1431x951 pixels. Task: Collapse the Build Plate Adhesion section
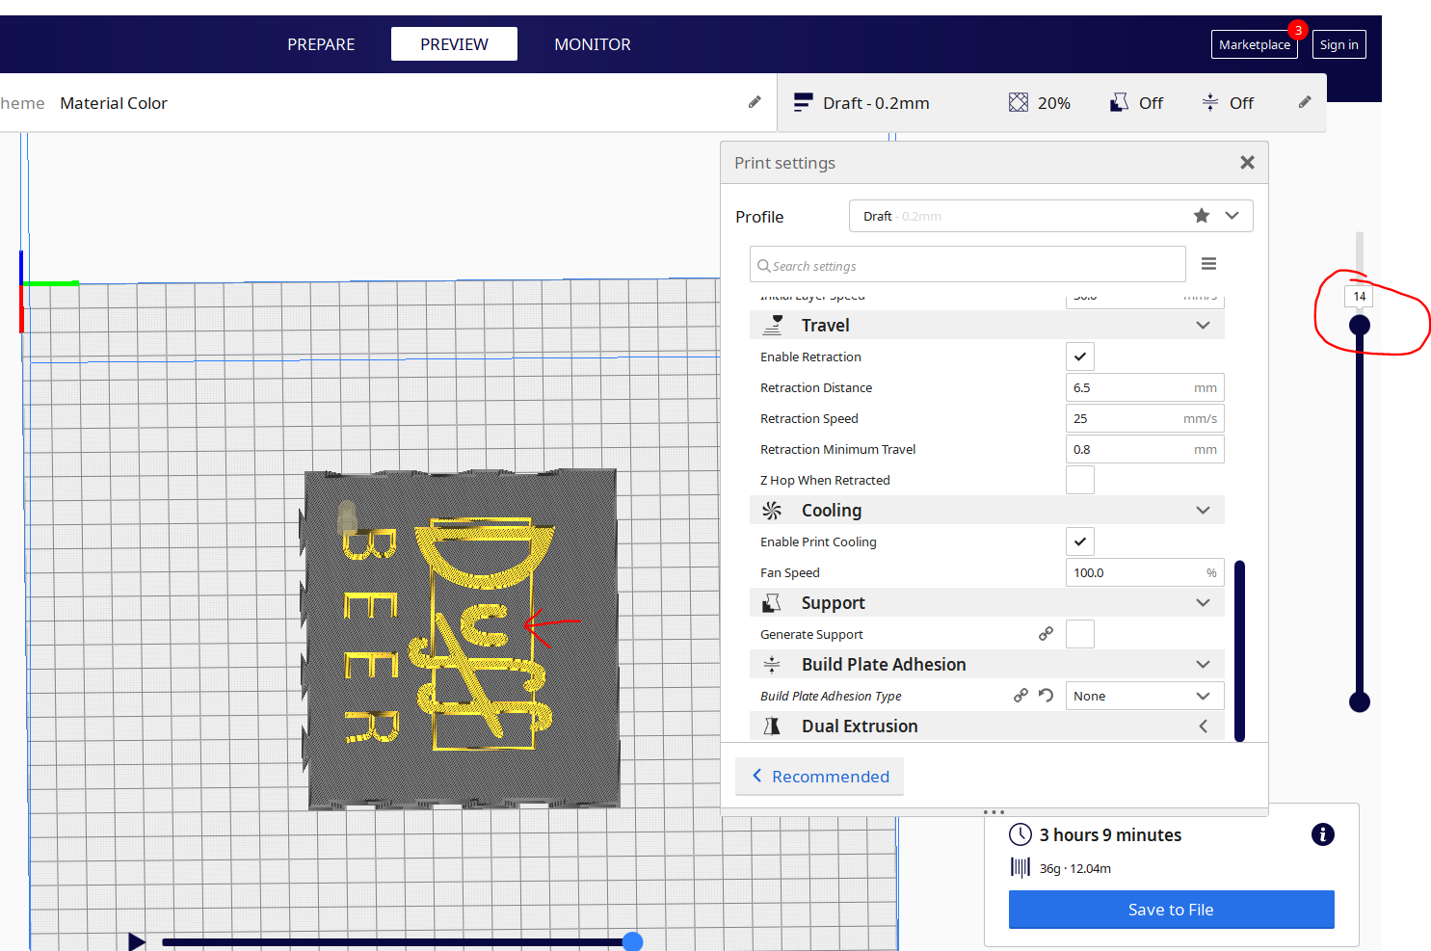pos(1203,665)
